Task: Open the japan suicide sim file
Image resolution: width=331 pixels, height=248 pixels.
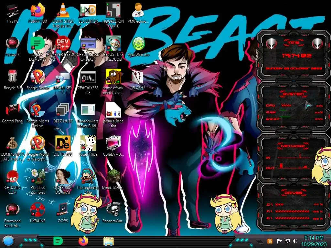Action: [113, 110]
